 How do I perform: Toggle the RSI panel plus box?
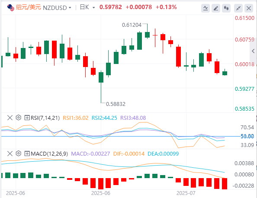(x=27, y=118)
